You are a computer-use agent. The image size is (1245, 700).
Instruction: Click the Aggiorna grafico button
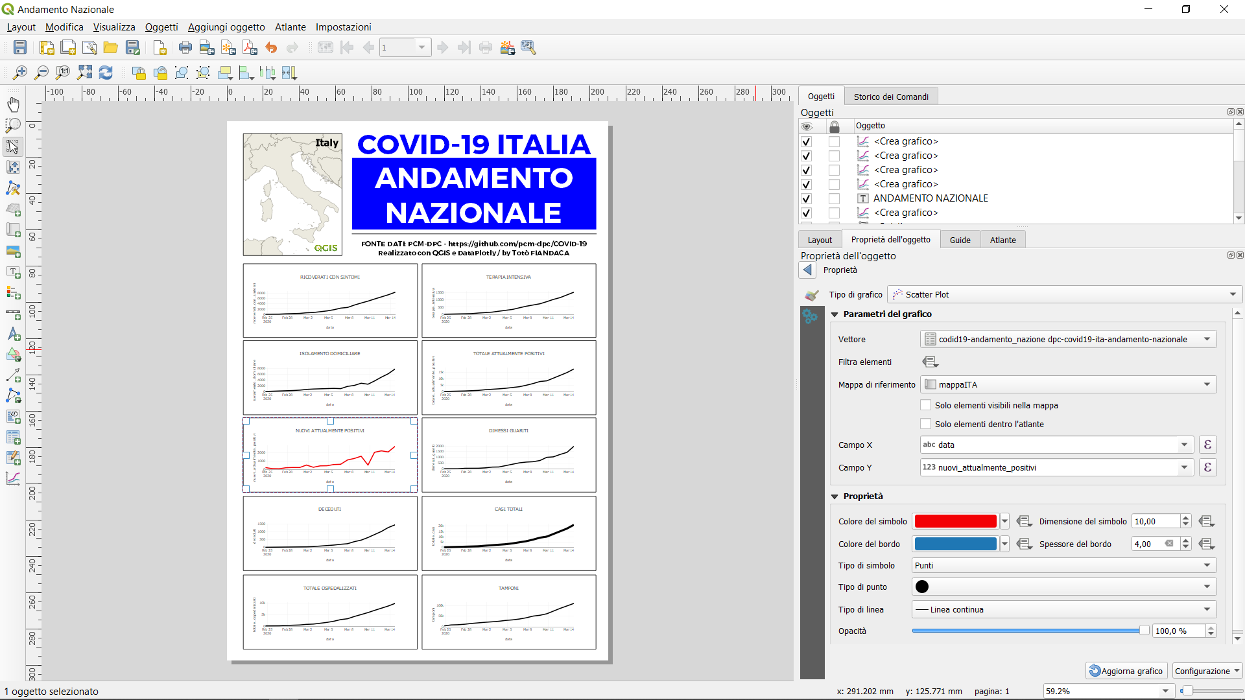tap(1126, 671)
